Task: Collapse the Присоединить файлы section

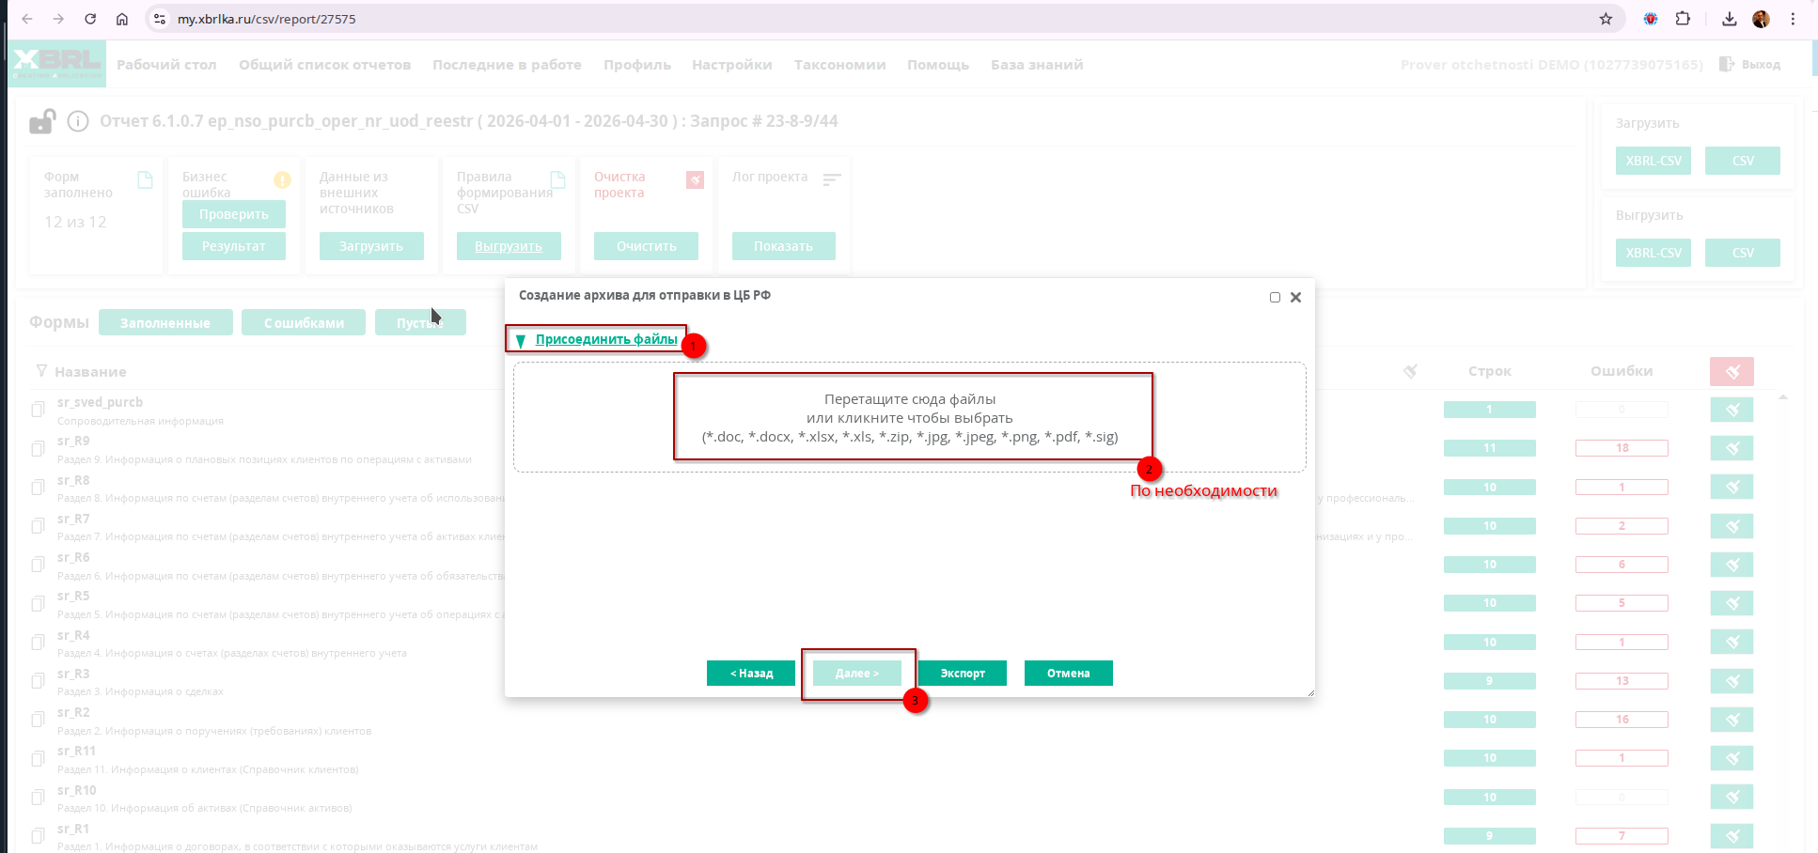Action: coord(521,340)
